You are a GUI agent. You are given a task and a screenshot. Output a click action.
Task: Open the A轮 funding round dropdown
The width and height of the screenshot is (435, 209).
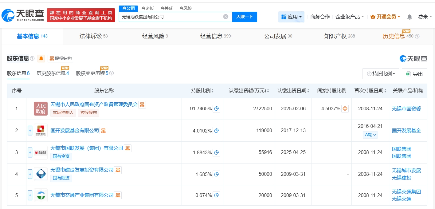pyautogui.click(x=370, y=135)
